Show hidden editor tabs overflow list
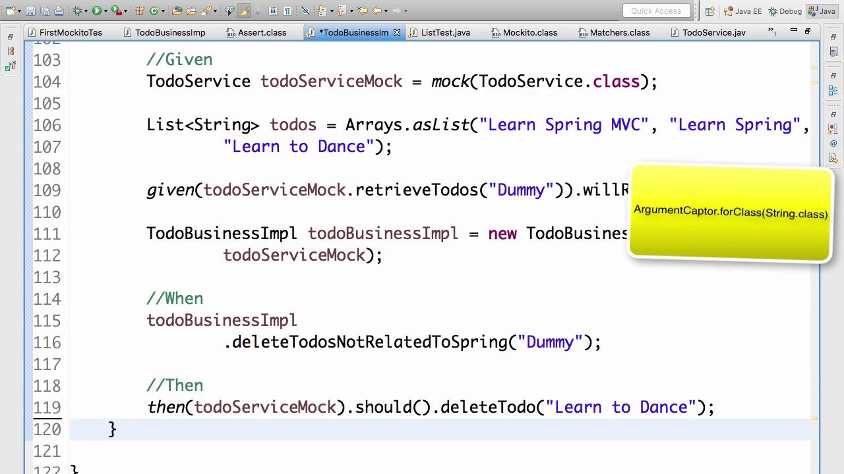The height and width of the screenshot is (474, 844). pos(772,32)
